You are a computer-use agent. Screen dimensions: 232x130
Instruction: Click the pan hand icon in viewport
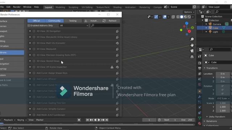click(x=192, y=45)
